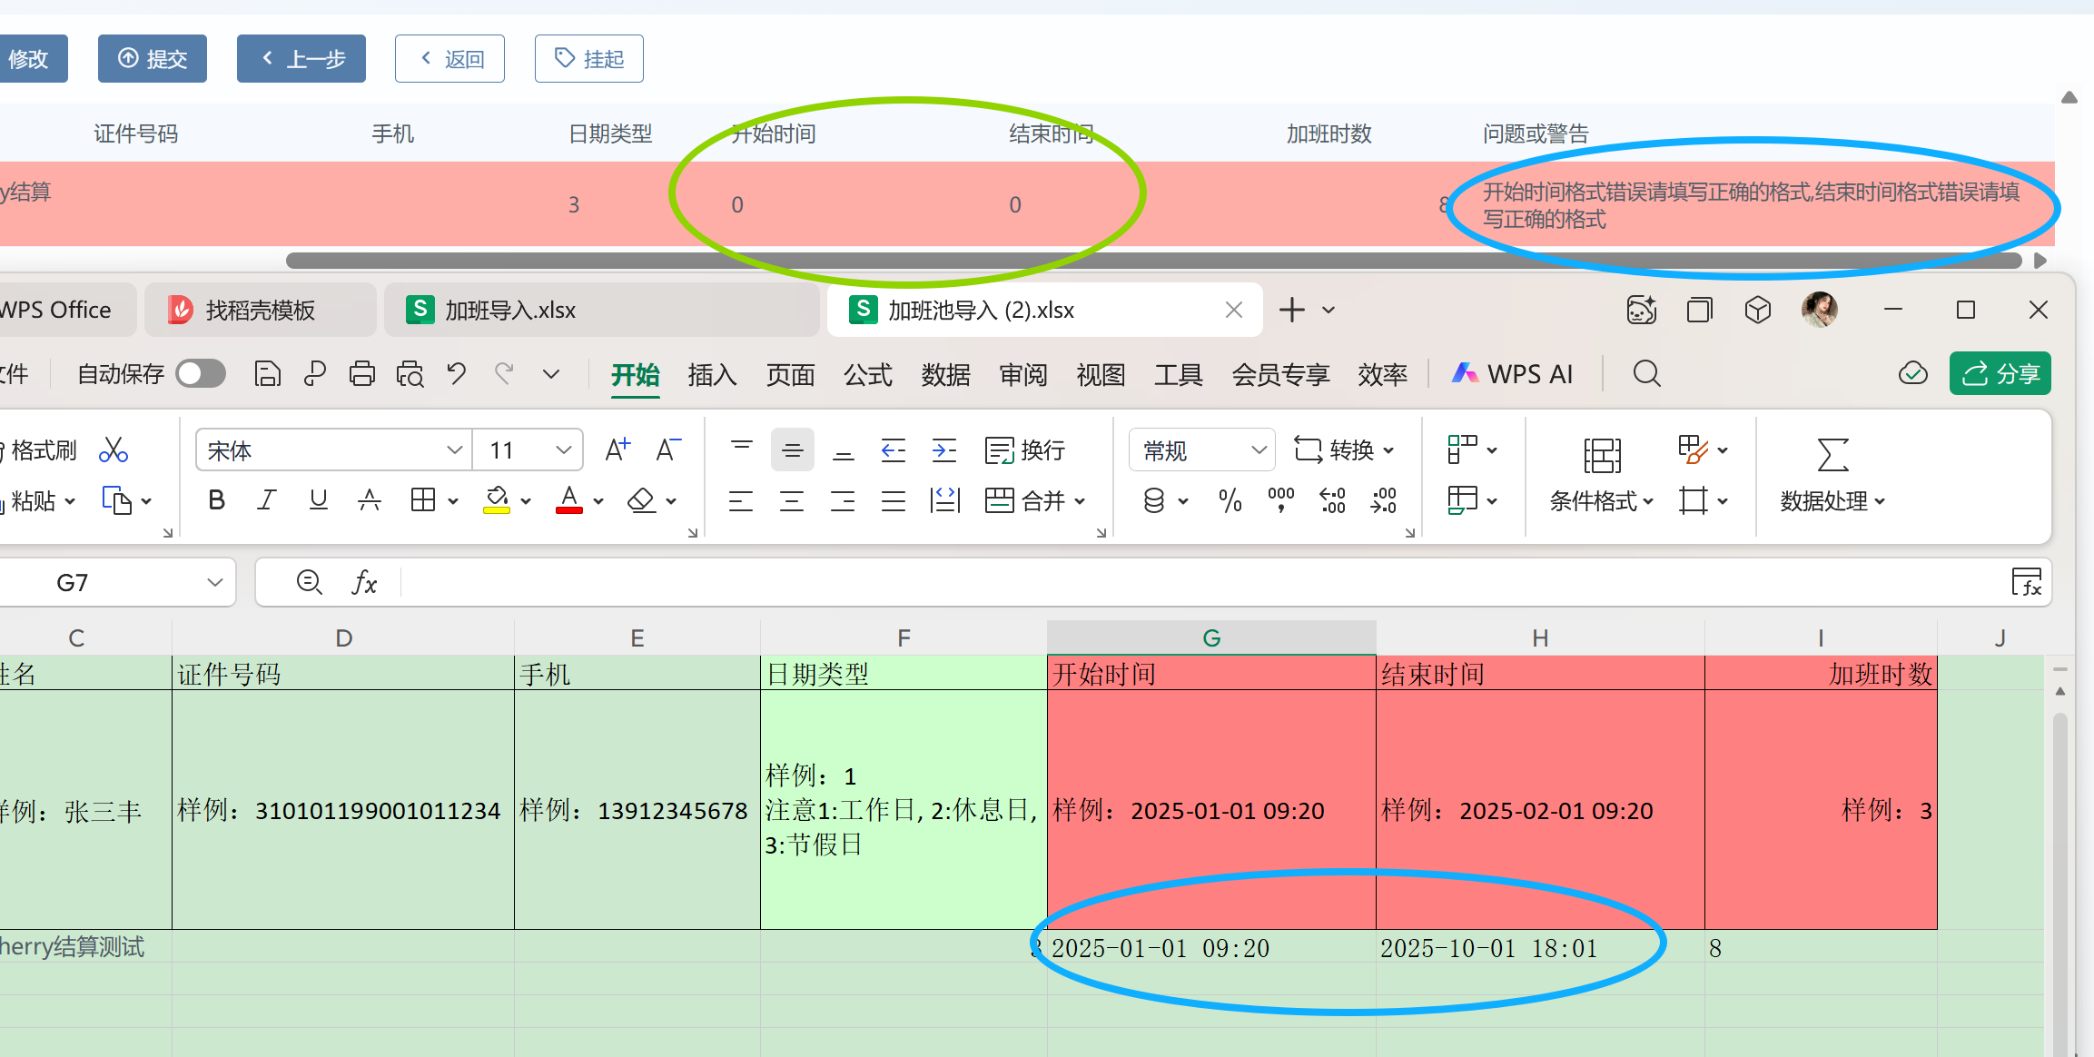
Task: Click the search magnifier in the ribbon
Action: [1646, 374]
